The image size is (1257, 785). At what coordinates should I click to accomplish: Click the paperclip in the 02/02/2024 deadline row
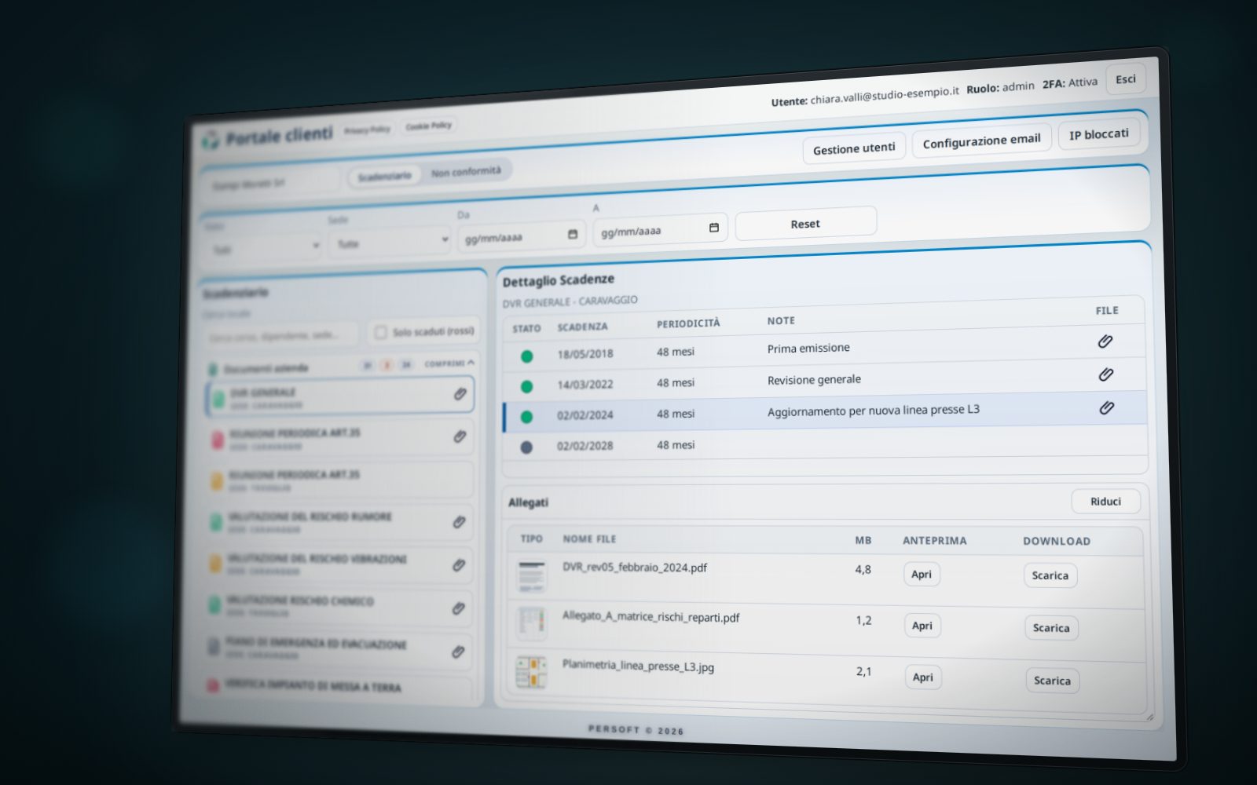click(x=1107, y=407)
